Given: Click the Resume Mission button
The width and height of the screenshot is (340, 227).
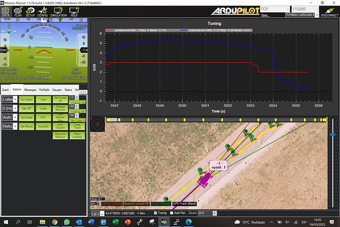Looking at the screenshot, I should click(x=60, y=135).
